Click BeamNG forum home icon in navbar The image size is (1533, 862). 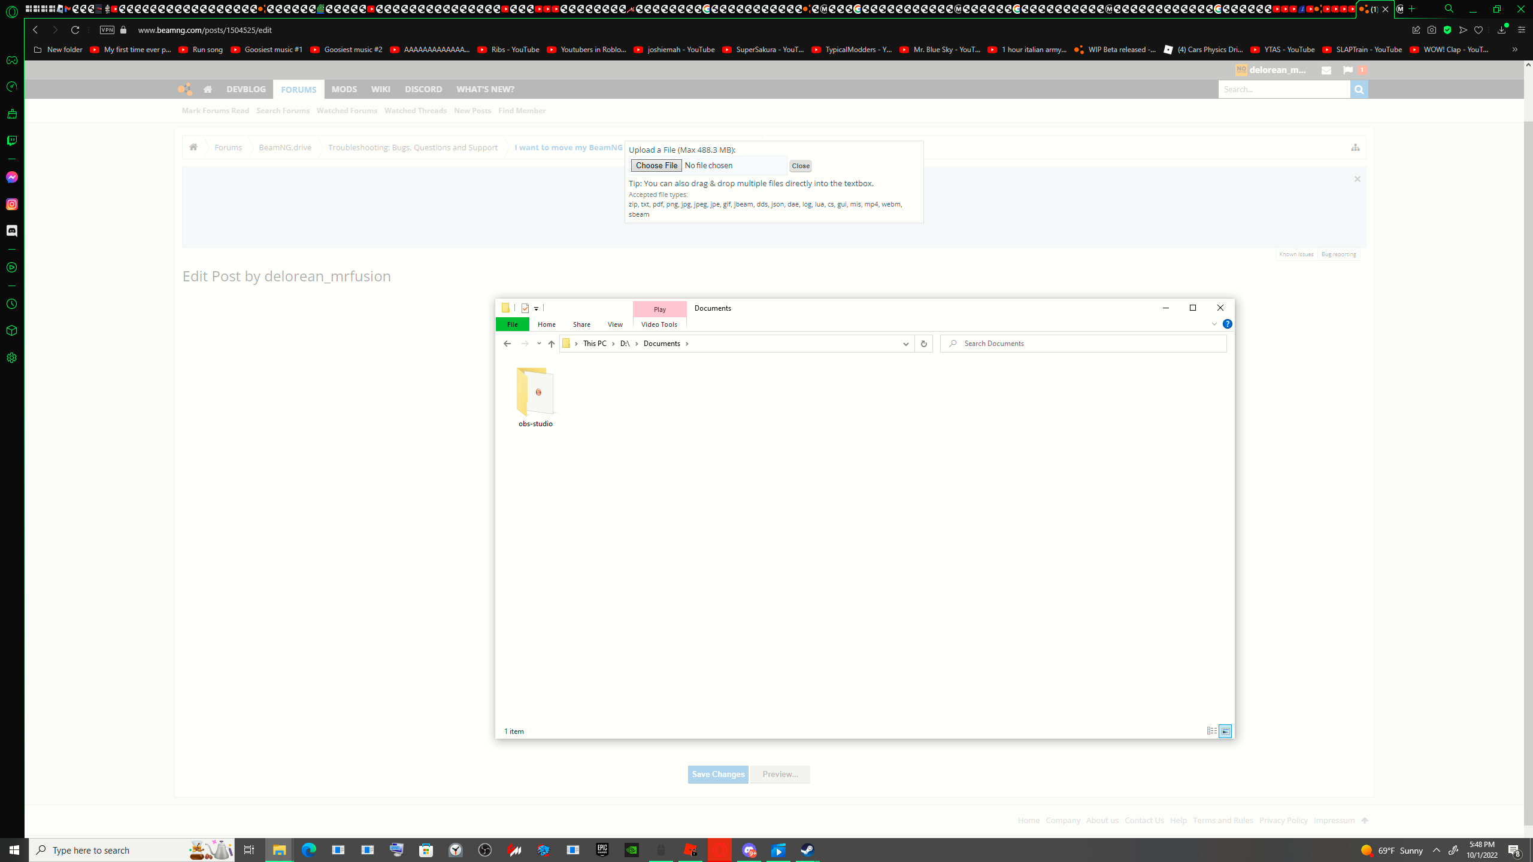[208, 89]
